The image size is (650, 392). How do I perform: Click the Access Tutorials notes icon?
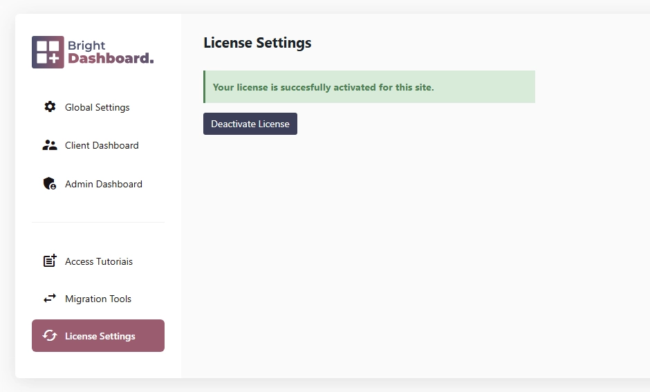coord(50,261)
